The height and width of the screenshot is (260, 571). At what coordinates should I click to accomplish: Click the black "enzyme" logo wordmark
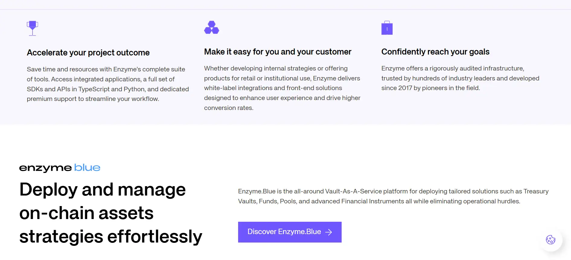point(46,168)
